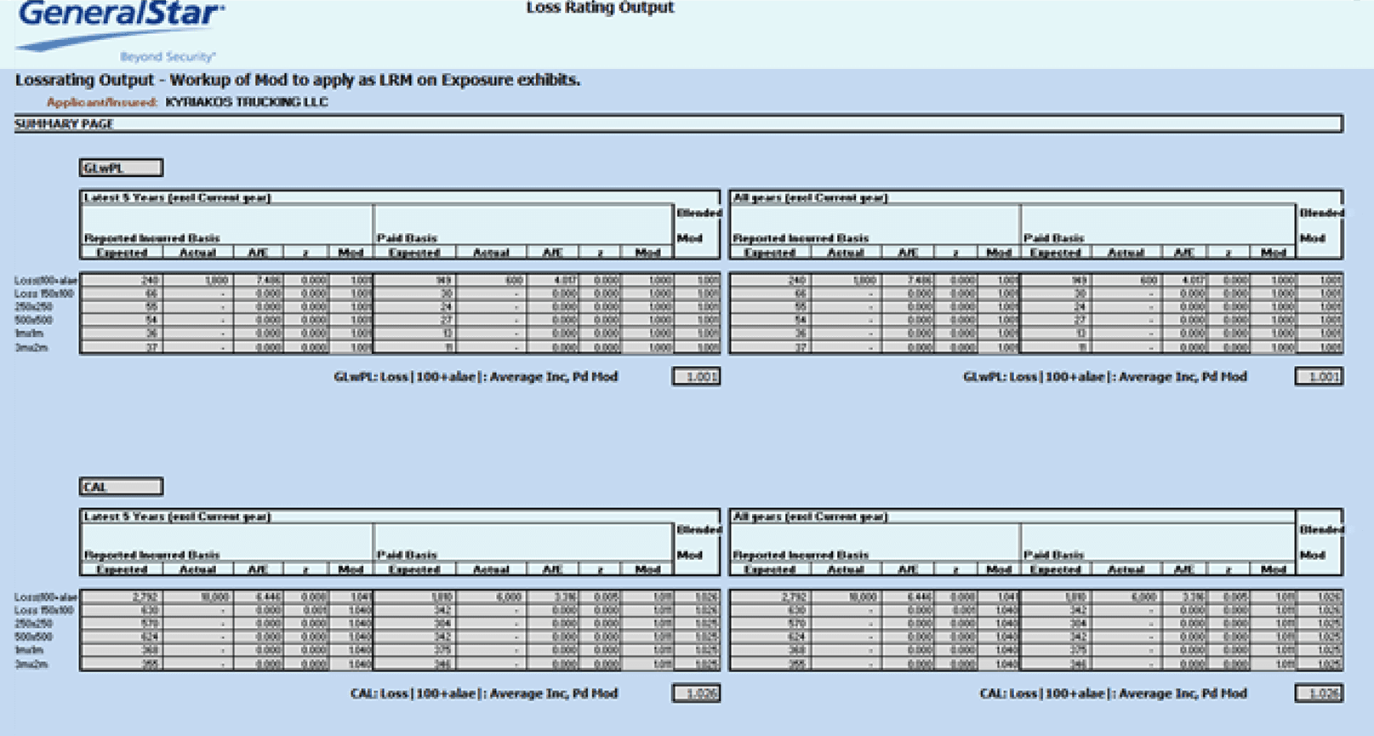1374x736 pixels.
Task: Click GLwPL All years Average Mod box 1.001
Action: tap(1320, 376)
